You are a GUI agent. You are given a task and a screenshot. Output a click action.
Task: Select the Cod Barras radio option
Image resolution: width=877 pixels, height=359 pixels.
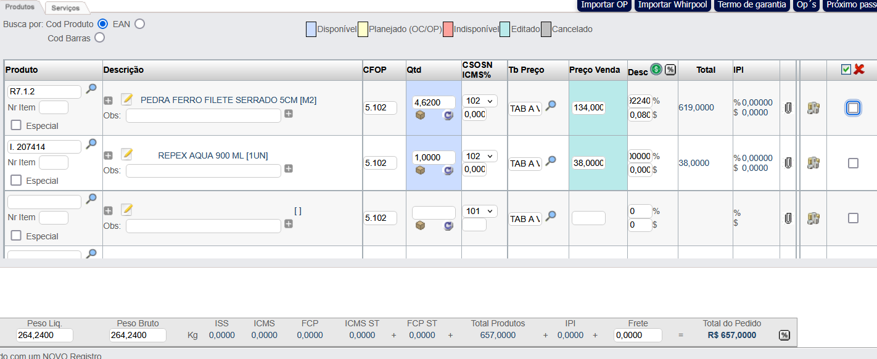point(99,38)
